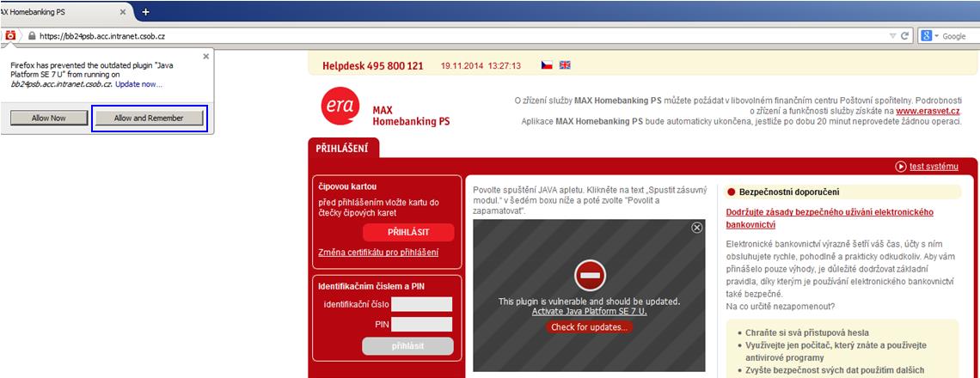The image size is (980, 378).
Task: Open the address bar history dropdown
Action: 892,36
